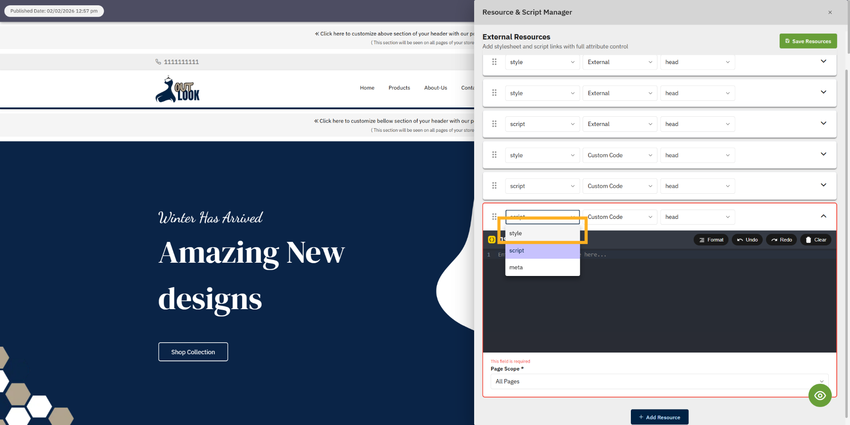Click the yellow language icon in the editor header
Screen dimensions: 850x425
(x=492, y=239)
